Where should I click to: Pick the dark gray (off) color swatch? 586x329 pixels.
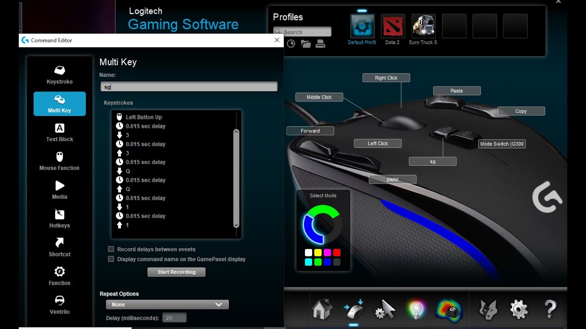(x=337, y=262)
